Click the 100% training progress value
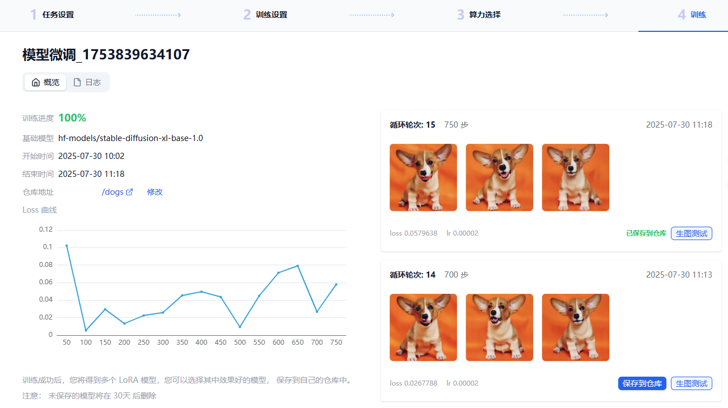This screenshot has width=728, height=408. (72, 118)
